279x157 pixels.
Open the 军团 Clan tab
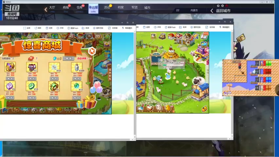[134, 9]
